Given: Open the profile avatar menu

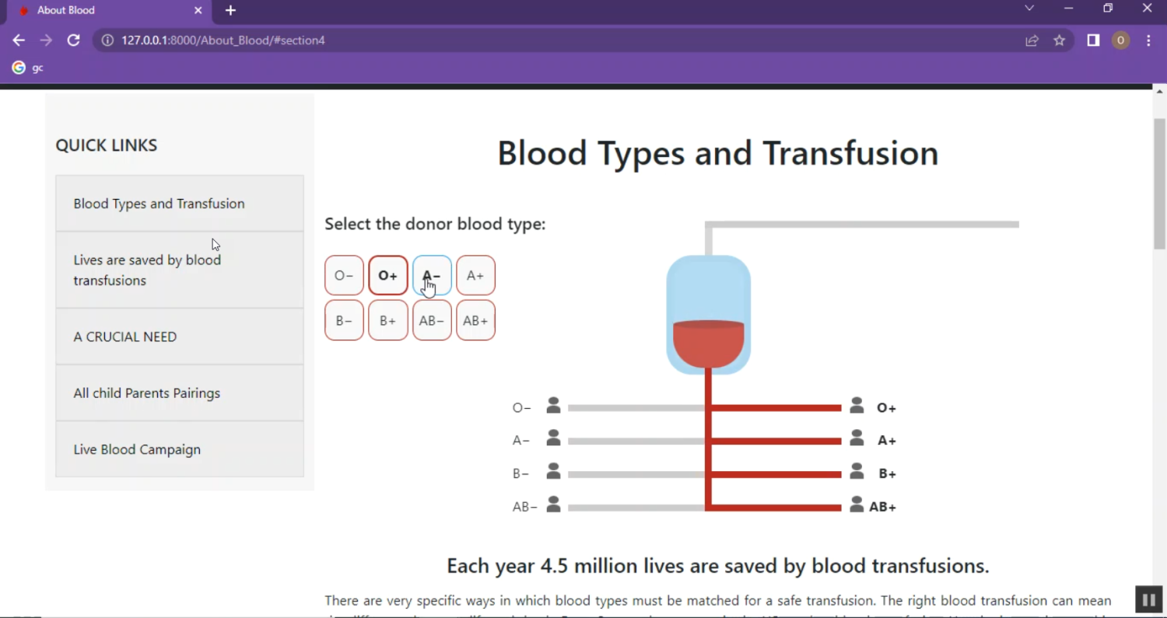Looking at the screenshot, I should (1120, 40).
